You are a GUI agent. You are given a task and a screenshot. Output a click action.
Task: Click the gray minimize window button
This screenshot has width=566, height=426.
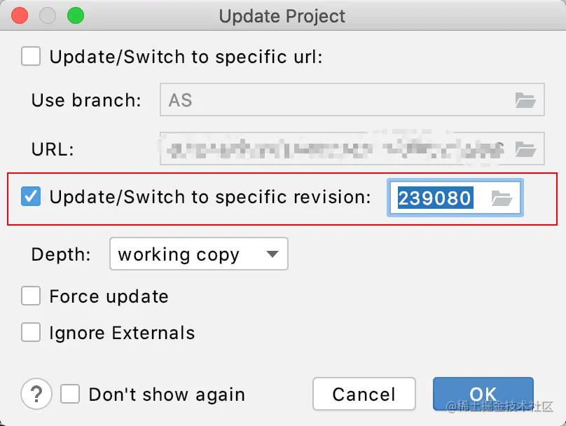(47, 15)
